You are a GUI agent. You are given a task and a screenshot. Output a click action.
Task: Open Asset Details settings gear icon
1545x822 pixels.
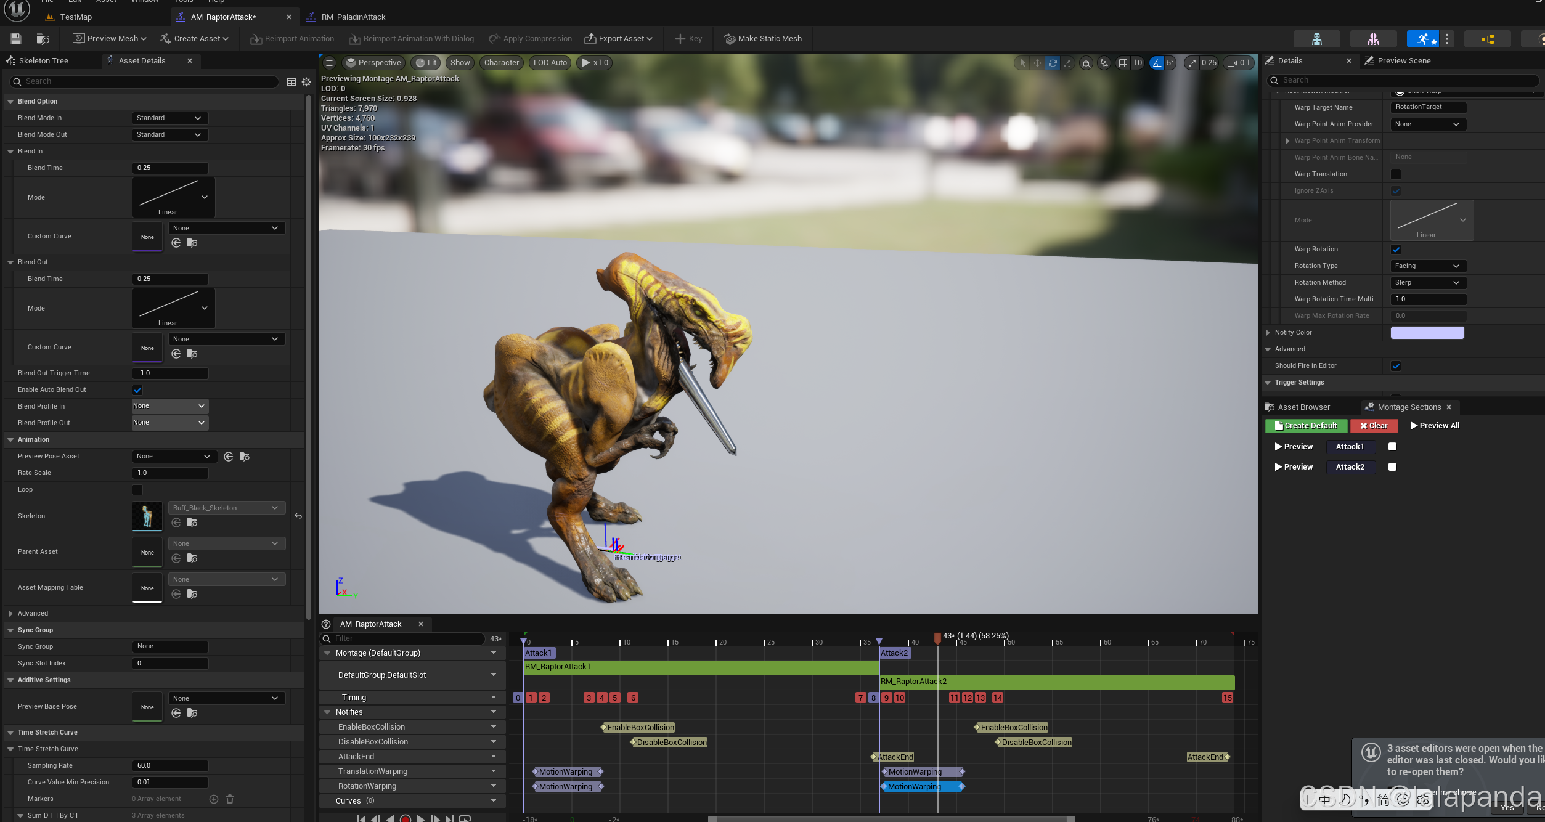[x=306, y=81]
